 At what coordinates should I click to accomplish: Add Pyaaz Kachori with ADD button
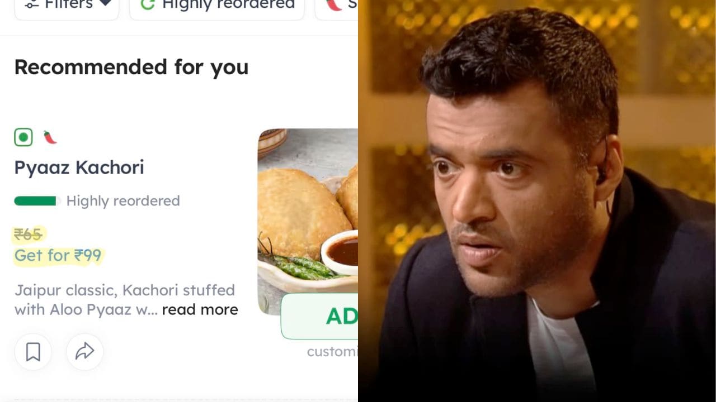pos(319,316)
